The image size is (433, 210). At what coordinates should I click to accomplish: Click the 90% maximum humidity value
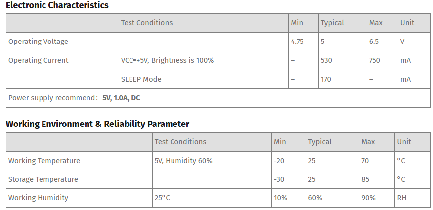point(368,198)
